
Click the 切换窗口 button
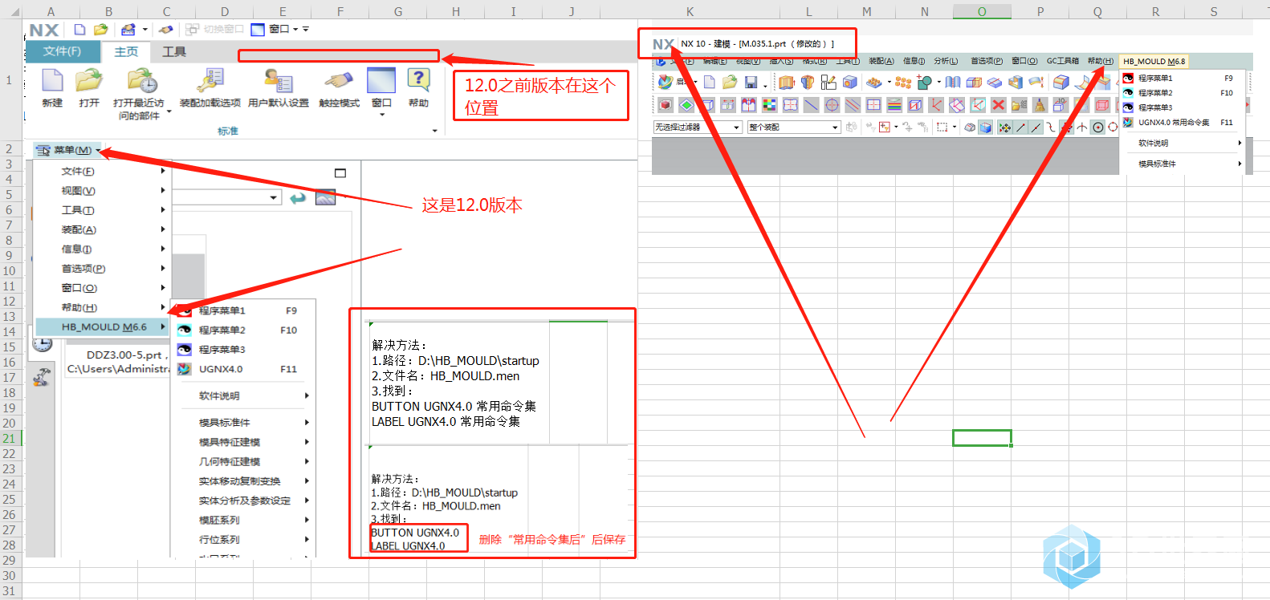pyautogui.click(x=214, y=29)
